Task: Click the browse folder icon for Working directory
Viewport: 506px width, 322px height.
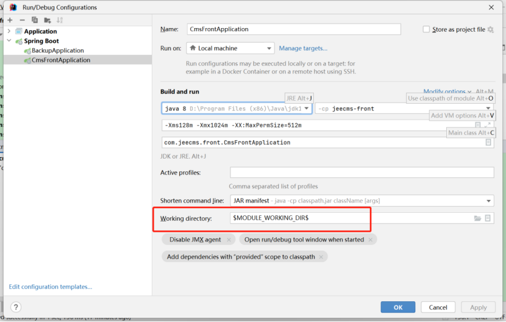Action: click(477, 218)
